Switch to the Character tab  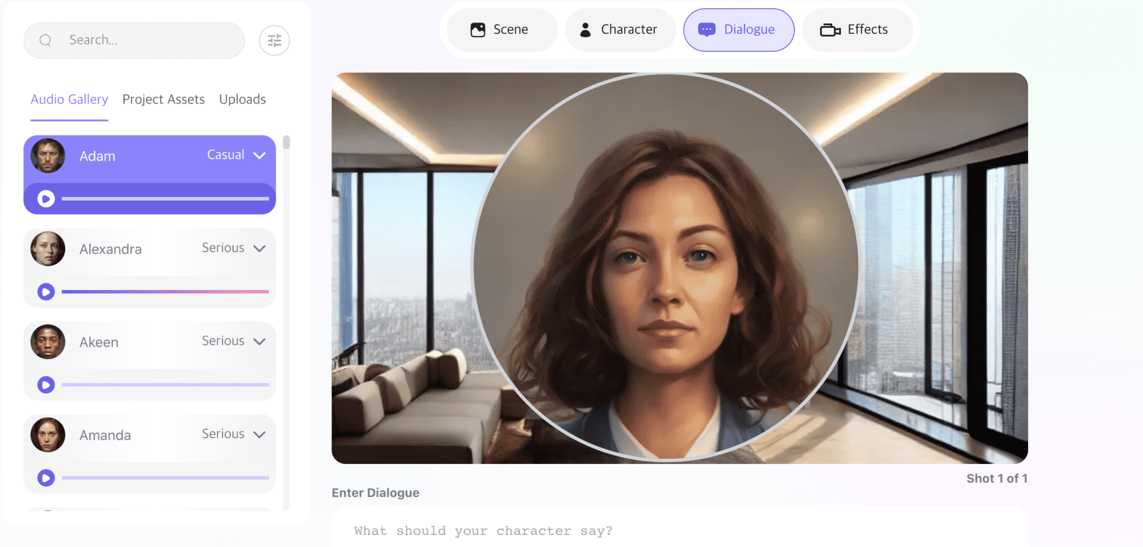coord(620,30)
